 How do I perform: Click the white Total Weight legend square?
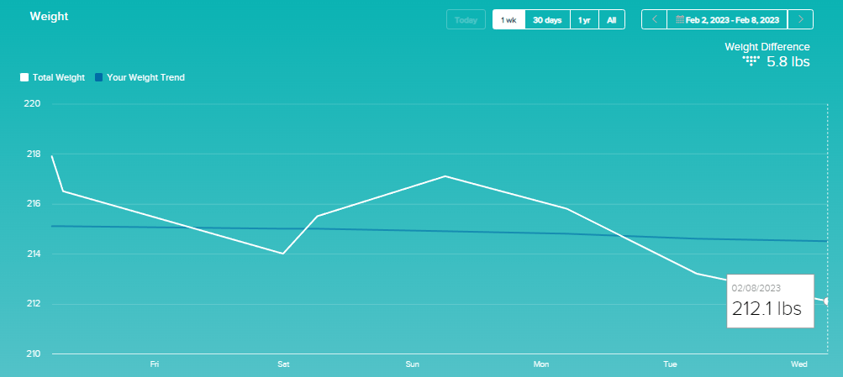coord(24,77)
